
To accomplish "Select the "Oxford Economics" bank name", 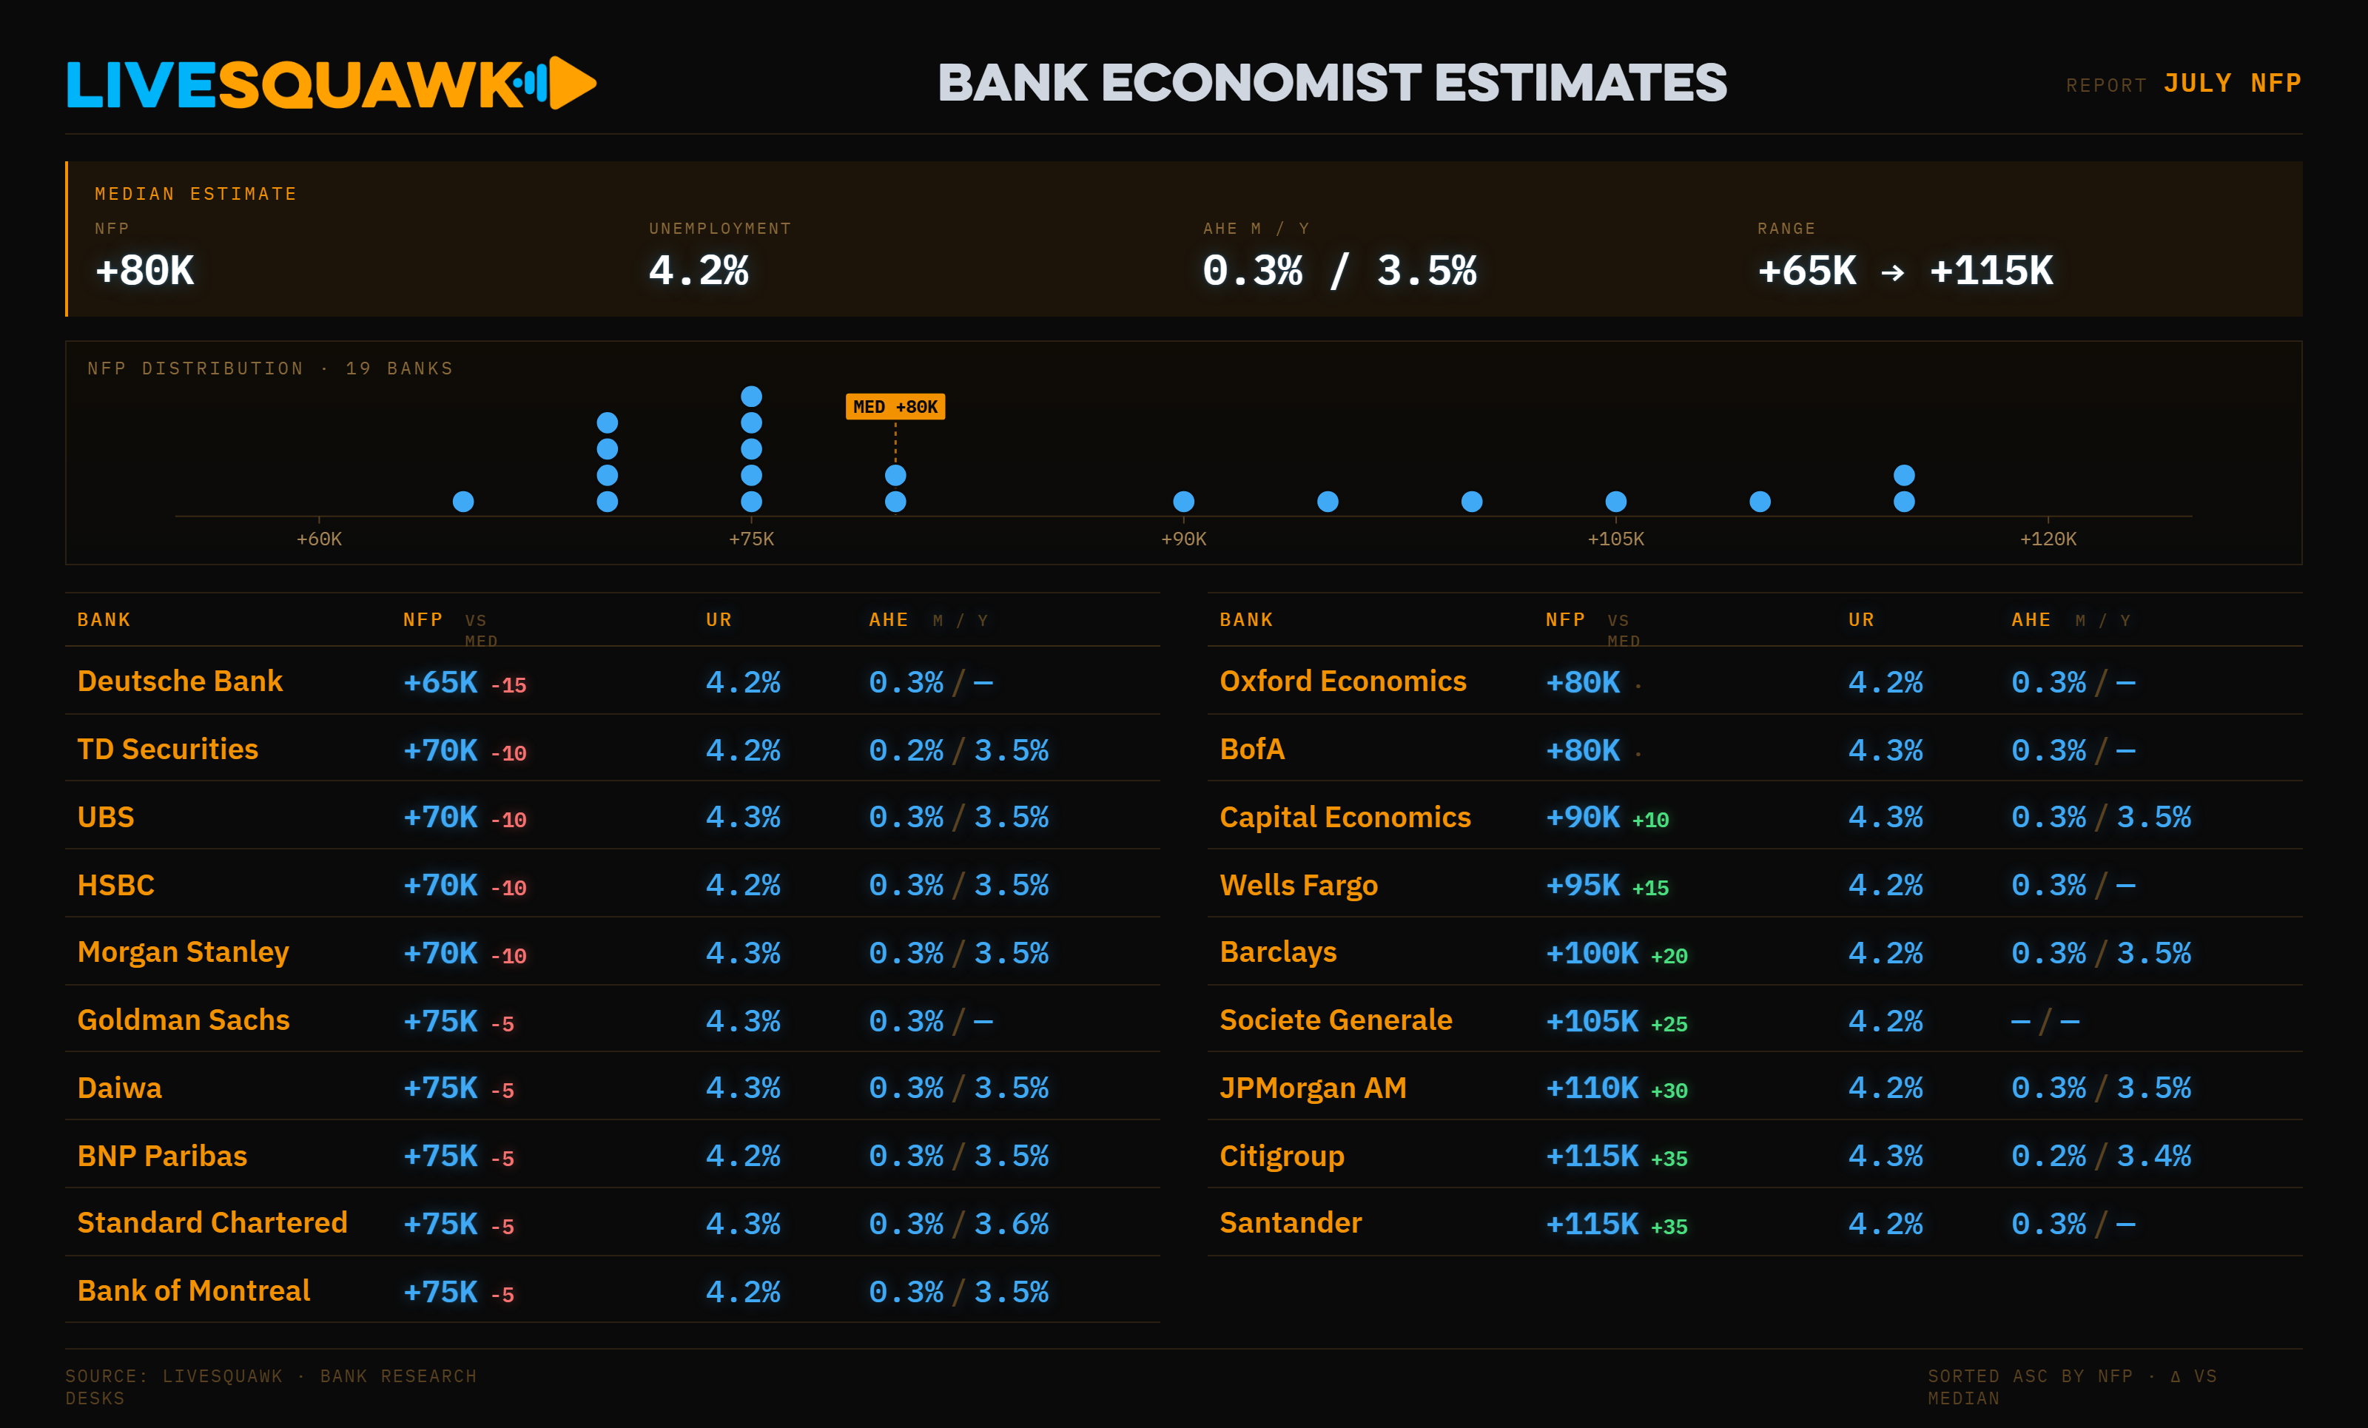I will (1342, 681).
